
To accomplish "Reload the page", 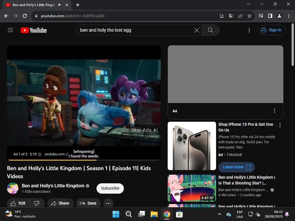I will (25, 16).
